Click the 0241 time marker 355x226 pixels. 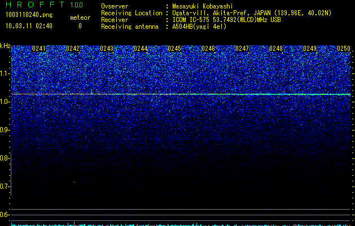click(x=39, y=49)
